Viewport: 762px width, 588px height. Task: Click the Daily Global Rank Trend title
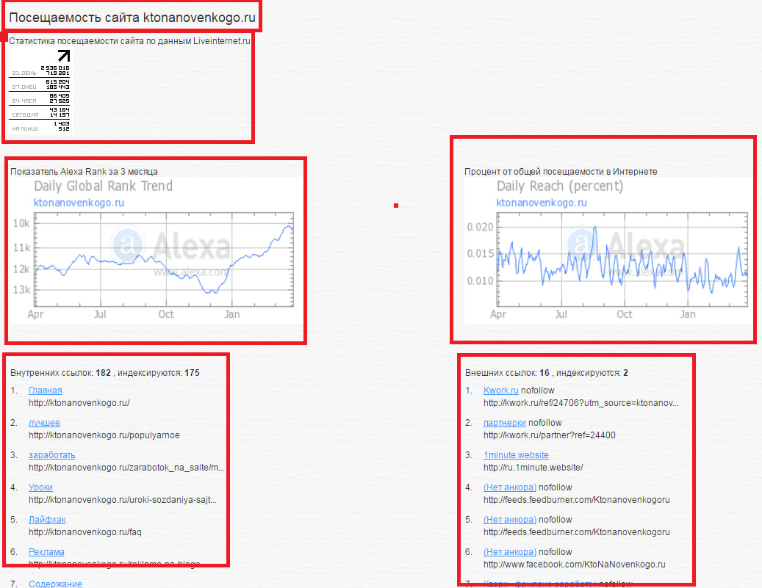tap(104, 186)
